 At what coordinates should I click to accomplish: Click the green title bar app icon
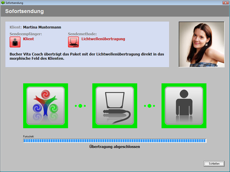coord(3,3)
